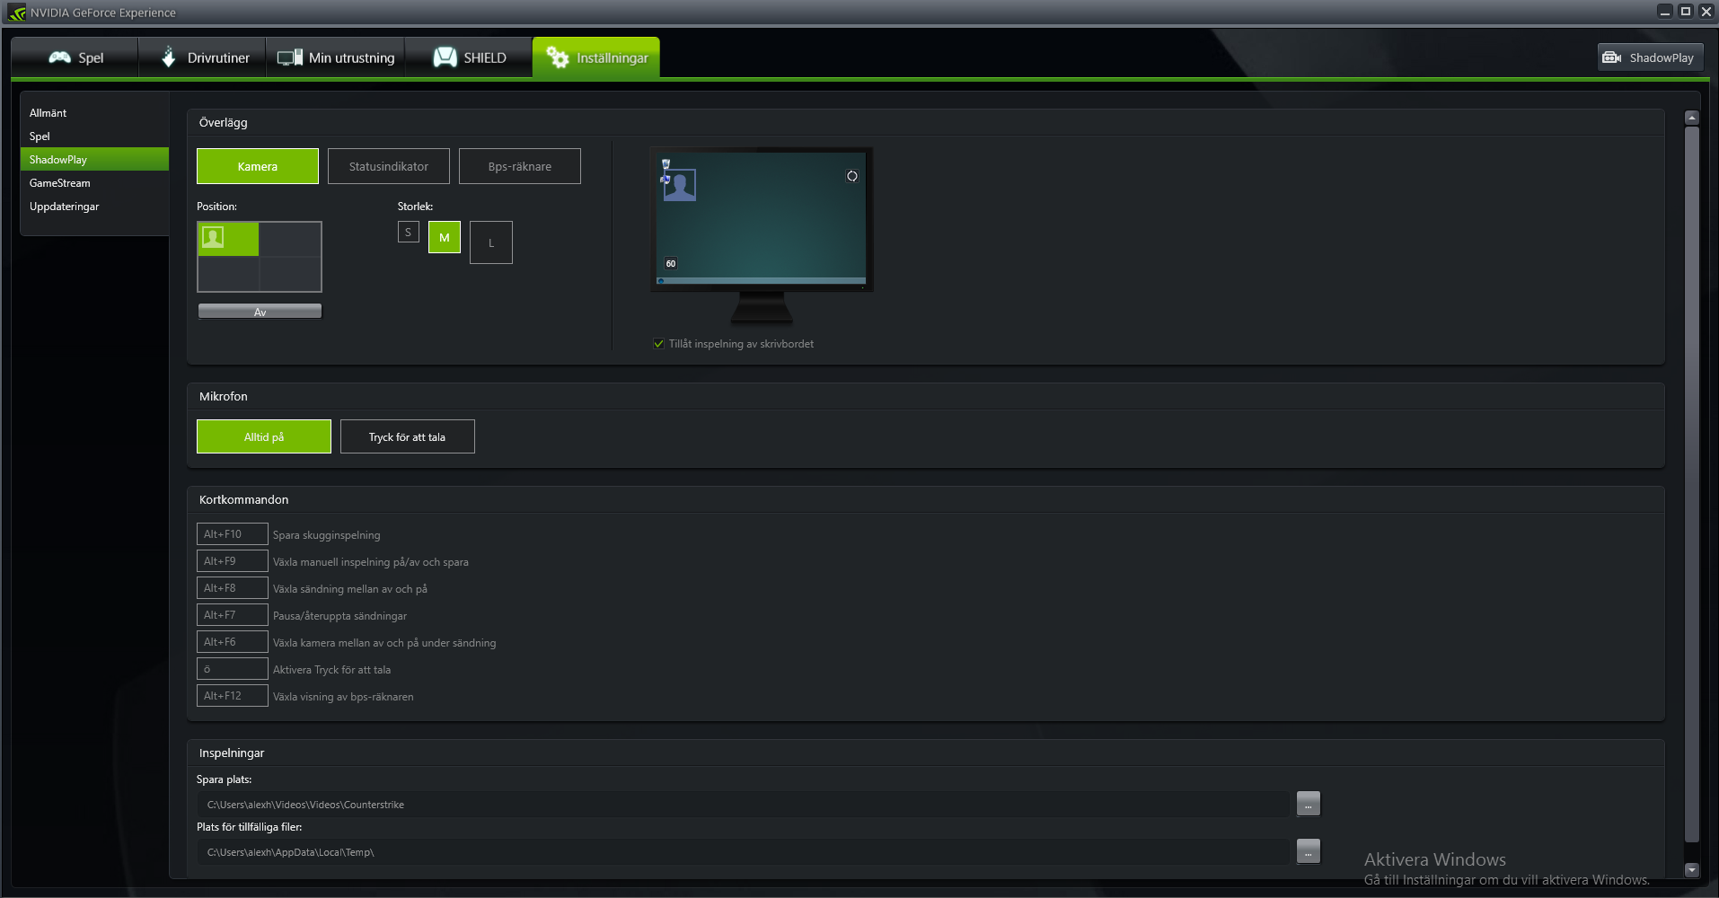
Task: Click the NVIDIA logo in the title bar
Action: [16, 13]
